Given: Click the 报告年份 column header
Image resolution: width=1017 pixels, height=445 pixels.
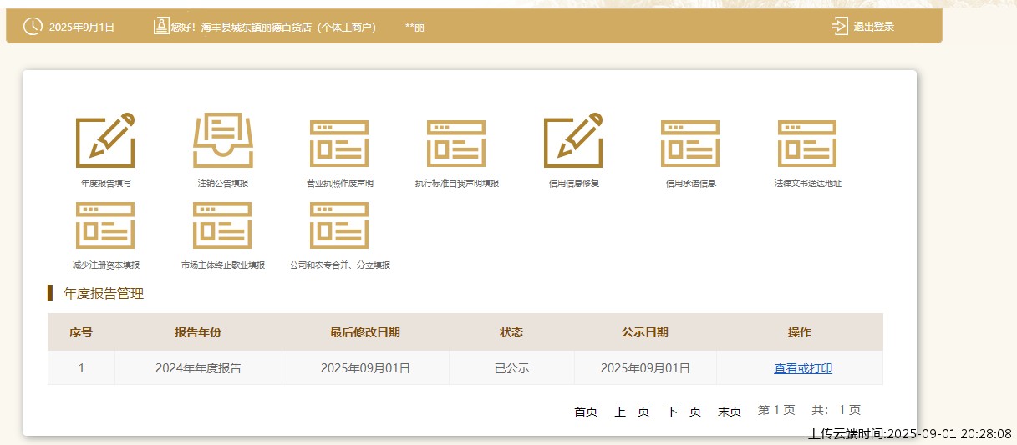Looking at the screenshot, I should click(198, 332).
